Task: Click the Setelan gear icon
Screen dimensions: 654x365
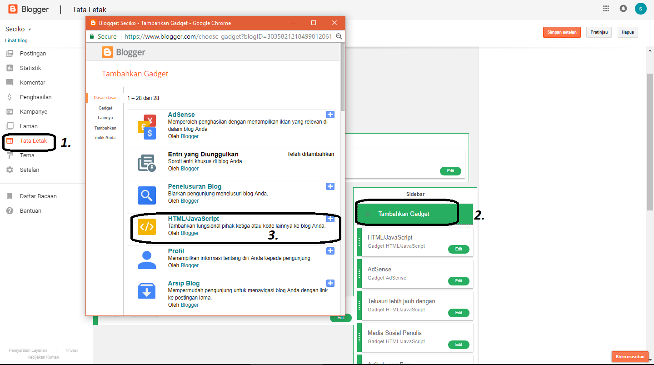Action: point(10,170)
